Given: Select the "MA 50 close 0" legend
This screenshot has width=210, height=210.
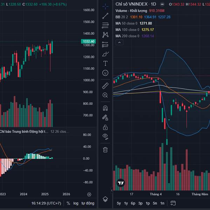Looking at the screenshot, I should tap(126, 23).
